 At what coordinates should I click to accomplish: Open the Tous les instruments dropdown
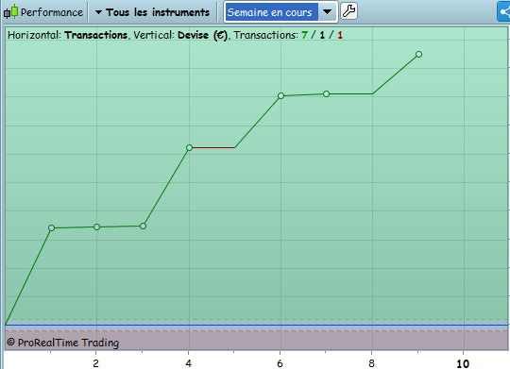click(x=152, y=12)
